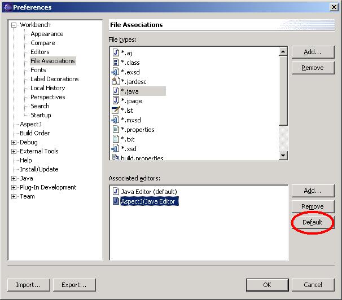Open the Perspectives preferences page
This screenshot has height=300, width=342.
(x=48, y=97)
